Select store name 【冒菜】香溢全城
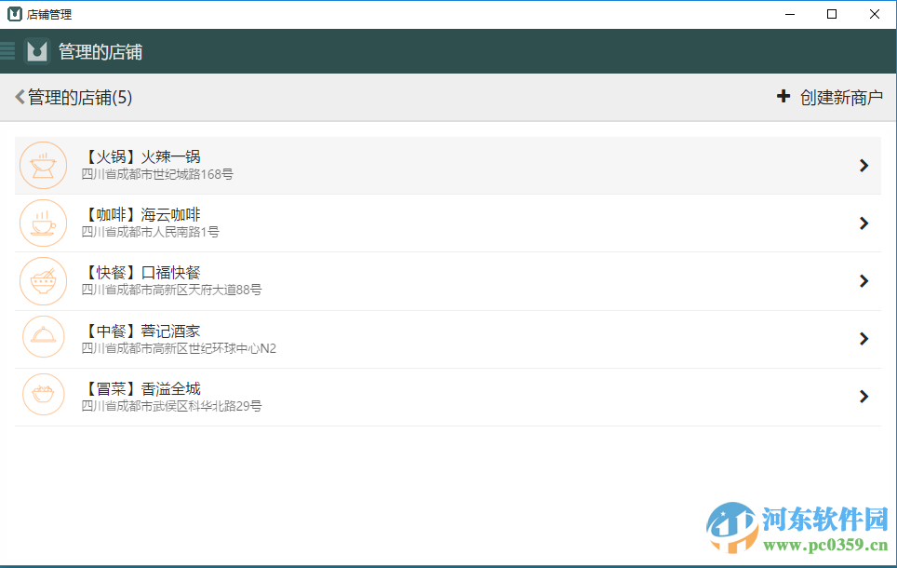897x568 pixels. [141, 389]
